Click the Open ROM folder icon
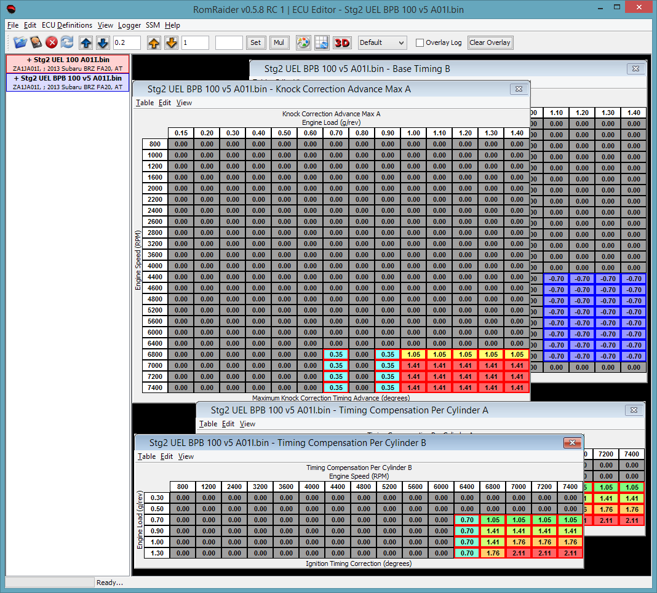This screenshot has width=657, height=593. 20,42
